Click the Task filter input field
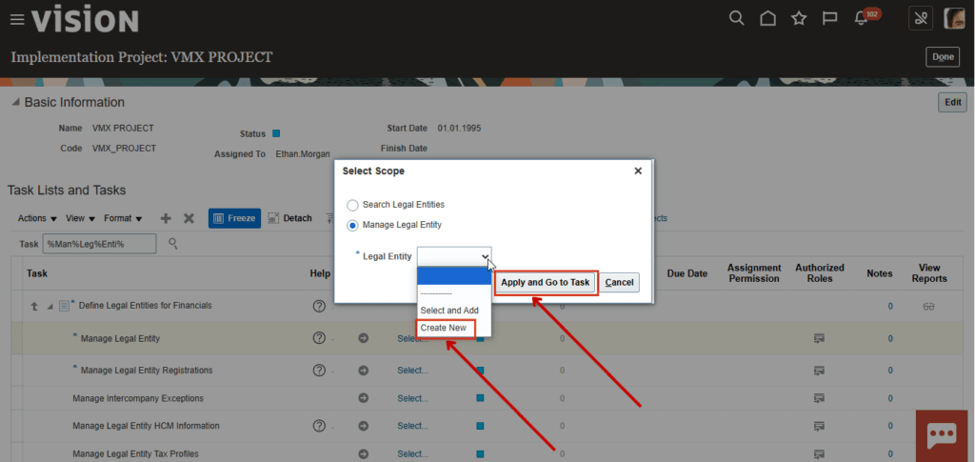This screenshot has height=462, width=975. pyautogui.click(x=99, y=244)
